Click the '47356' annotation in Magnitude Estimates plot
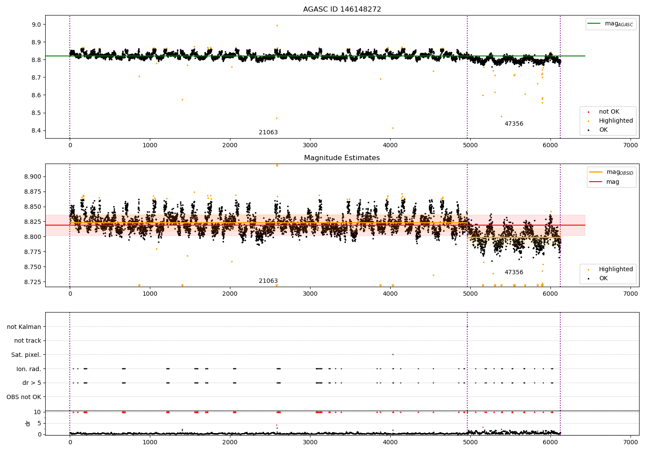The width and height of the screenshot is (646, 452). click(514, 272)
